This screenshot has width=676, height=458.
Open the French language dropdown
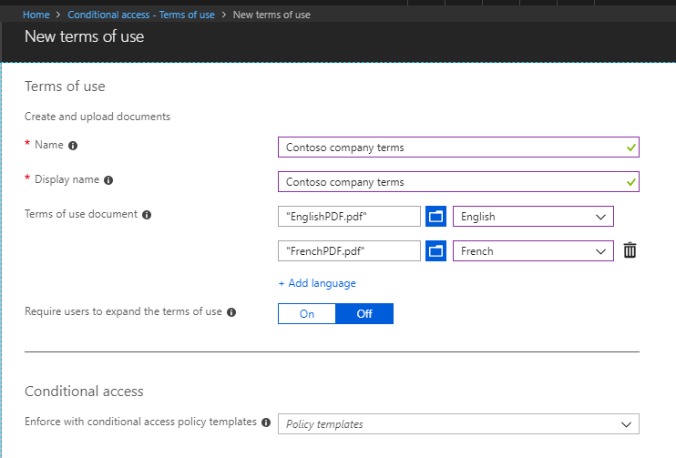pos(533,250)
